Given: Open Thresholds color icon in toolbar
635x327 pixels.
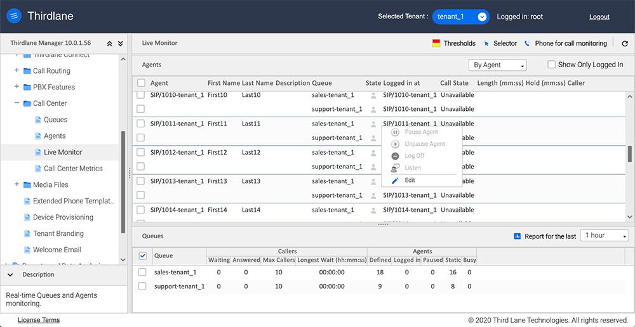Looking at the screenshot, I should 436,44.
